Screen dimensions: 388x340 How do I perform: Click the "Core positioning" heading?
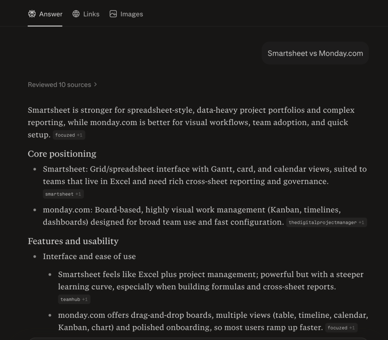[x=62, y=154]
